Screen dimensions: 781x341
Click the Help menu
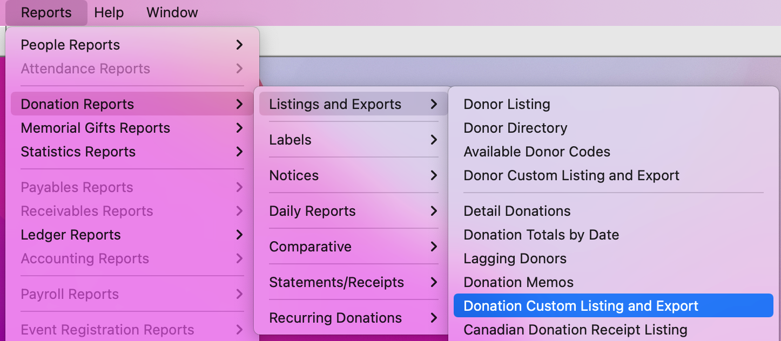(x=109, y=13)
